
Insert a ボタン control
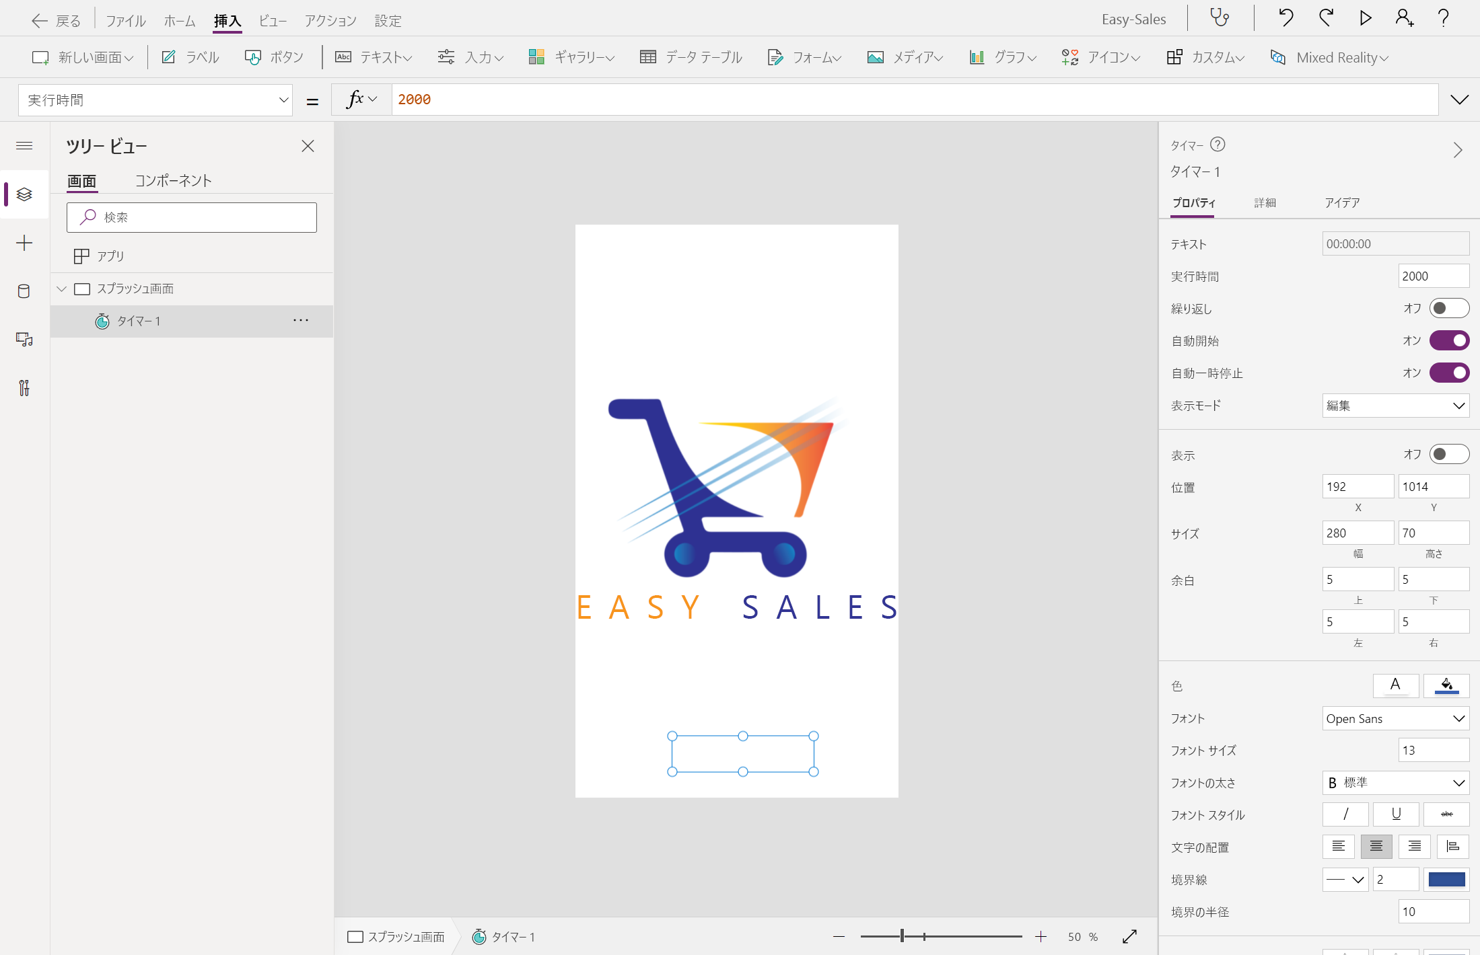275,57
